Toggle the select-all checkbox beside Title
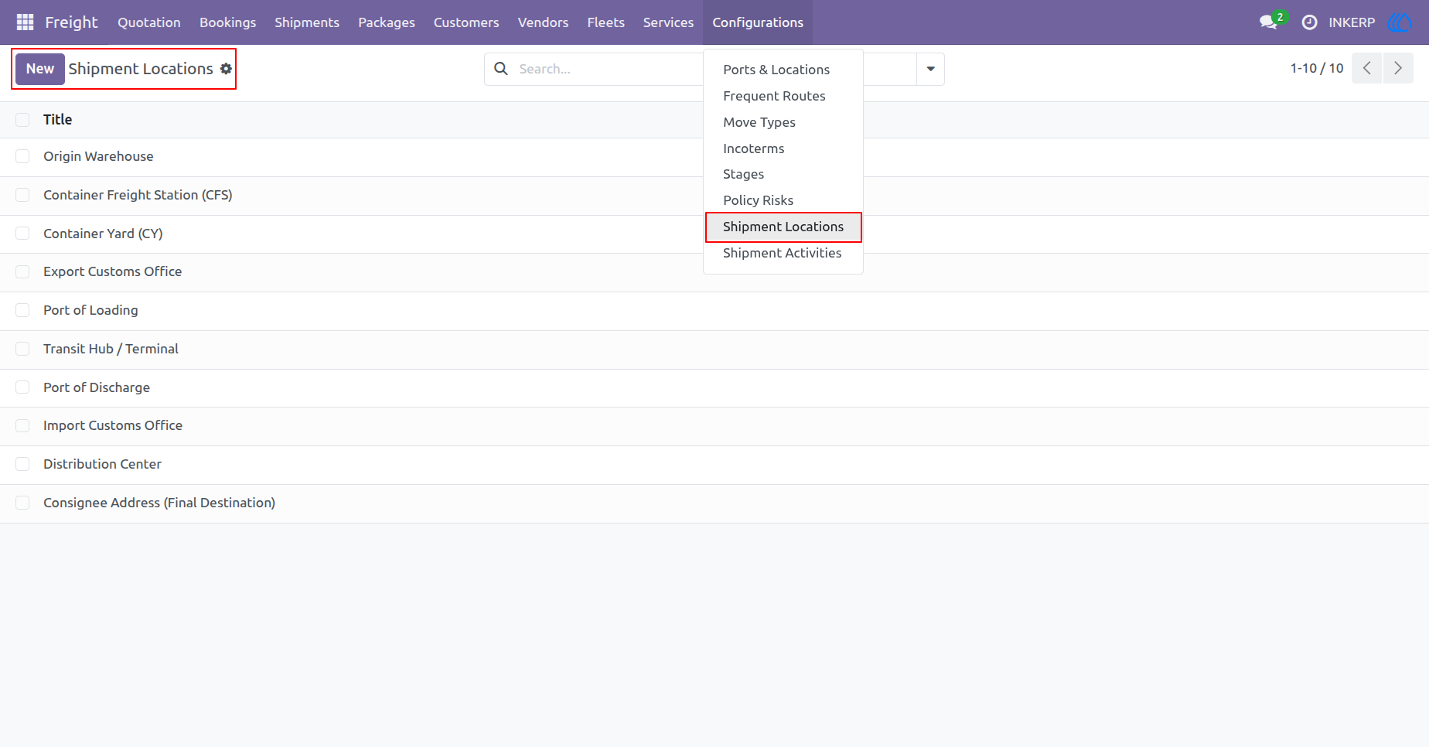Screen dimensions: 1429x747 22,120
